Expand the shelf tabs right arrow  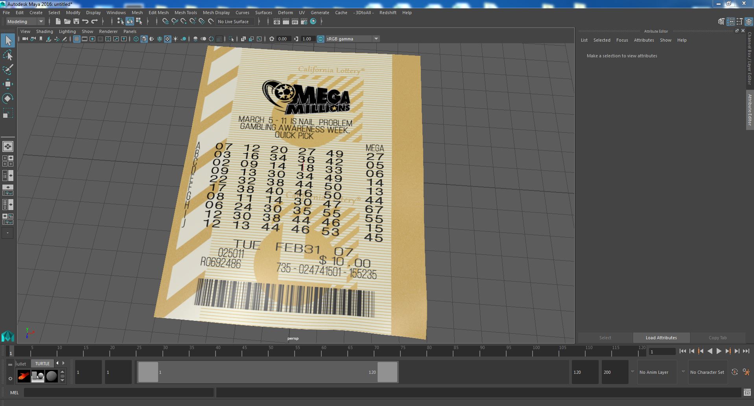pyautogui.click(x=63, y=363)
